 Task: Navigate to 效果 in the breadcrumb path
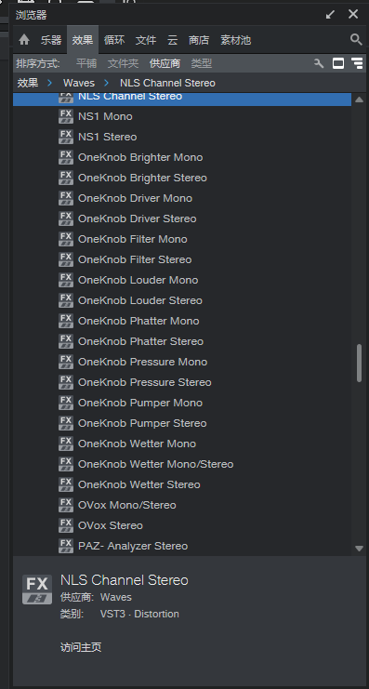pos(28,83)
